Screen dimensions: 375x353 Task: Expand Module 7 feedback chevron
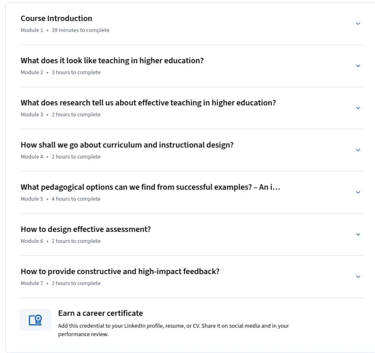click(x=358, y=276)
